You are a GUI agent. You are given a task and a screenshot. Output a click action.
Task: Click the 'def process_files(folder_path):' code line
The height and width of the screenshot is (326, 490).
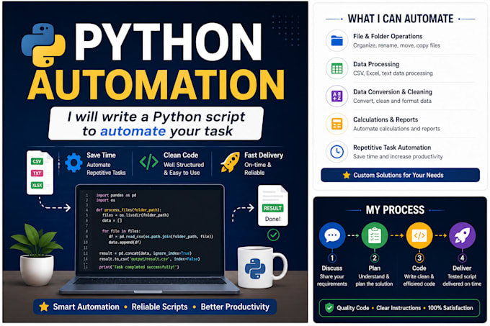coord(128,210)
